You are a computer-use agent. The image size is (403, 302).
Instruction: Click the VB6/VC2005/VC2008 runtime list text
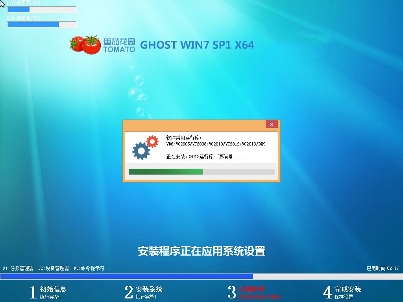point(216,144)
